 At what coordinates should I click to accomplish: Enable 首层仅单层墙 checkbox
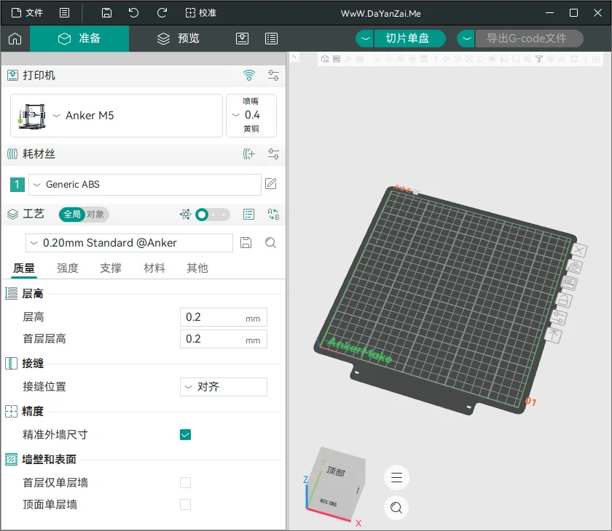(185, 483)
